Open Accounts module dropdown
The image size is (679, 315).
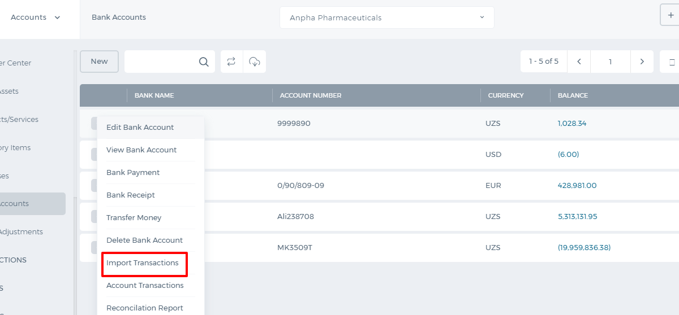[36, 17]
